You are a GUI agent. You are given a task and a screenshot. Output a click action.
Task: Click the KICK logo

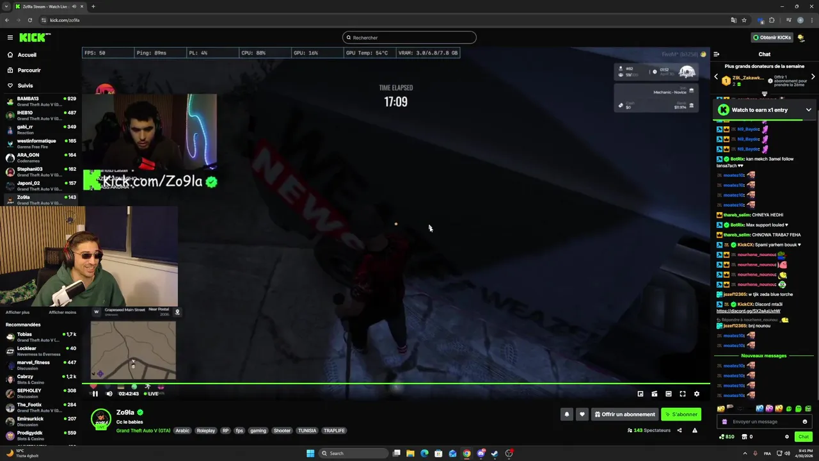35,38
